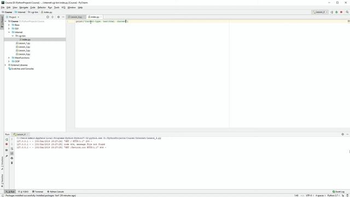Hide the Run tool window
Screen dimensions: 350x197
[x=347, y=134]
